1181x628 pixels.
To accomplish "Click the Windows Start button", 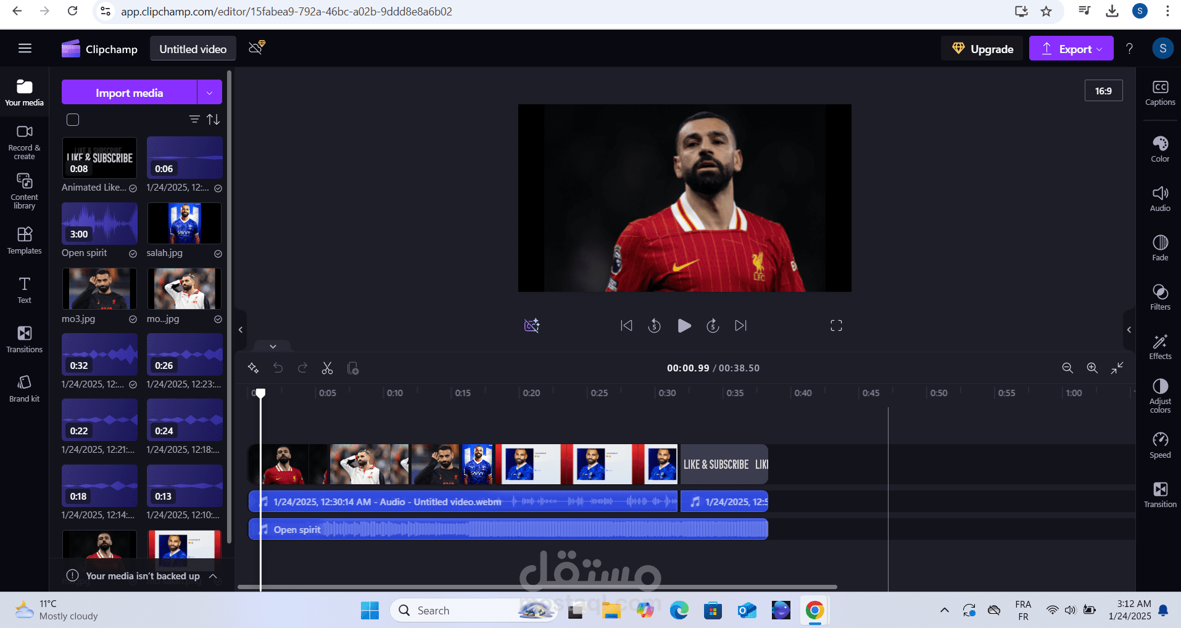I will tap(370, 611).
